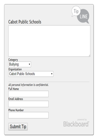Click the Full Name label
Image resolution: width=98 pixels, height=139 pixels.
(14, 89)
